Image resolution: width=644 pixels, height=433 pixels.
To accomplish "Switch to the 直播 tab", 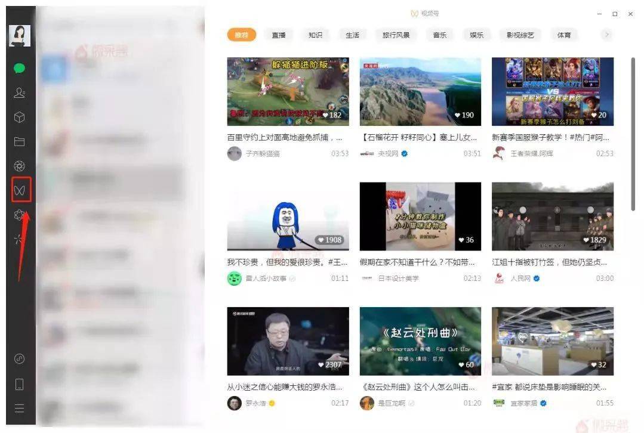I will click(278, 35).
